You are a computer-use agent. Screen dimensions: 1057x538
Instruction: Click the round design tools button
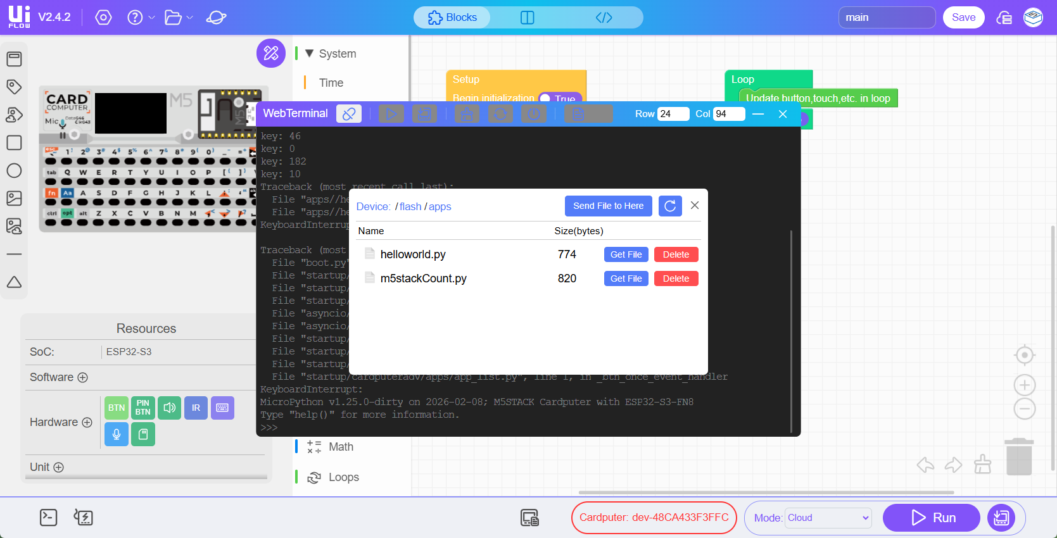(271, 53)
